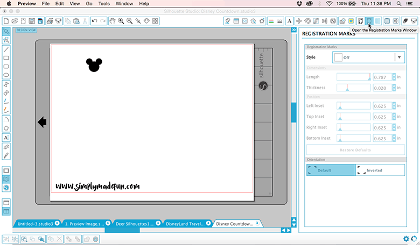Select the Text tool in left toolbar

click(x=6, y=138)
